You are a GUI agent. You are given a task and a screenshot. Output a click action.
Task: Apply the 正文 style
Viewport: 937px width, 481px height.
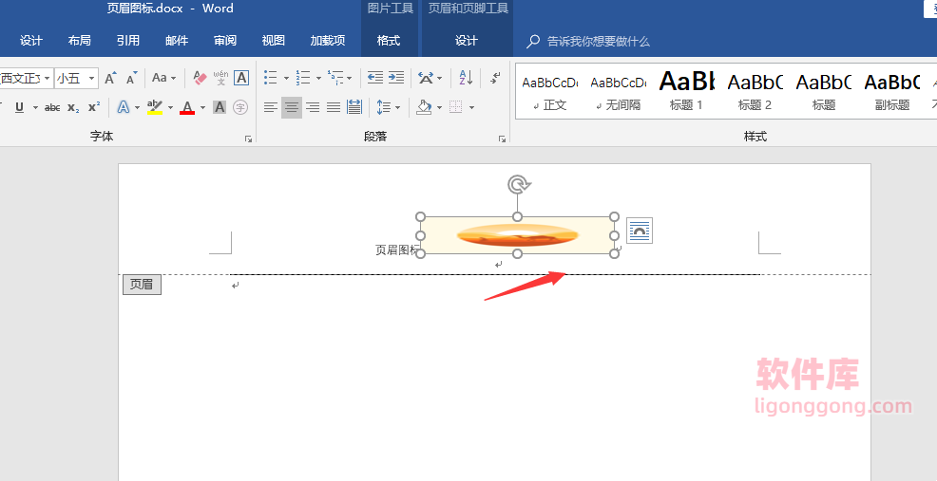click(x=550, y=91)
